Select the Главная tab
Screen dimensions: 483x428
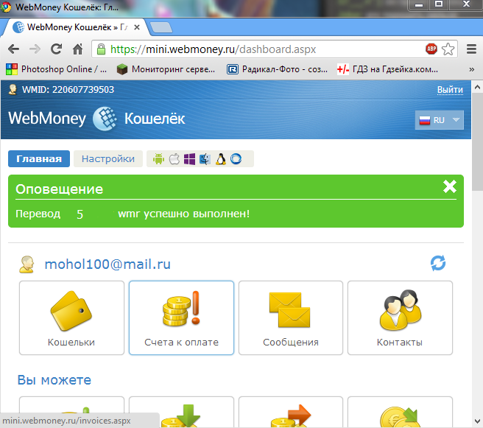39,158
